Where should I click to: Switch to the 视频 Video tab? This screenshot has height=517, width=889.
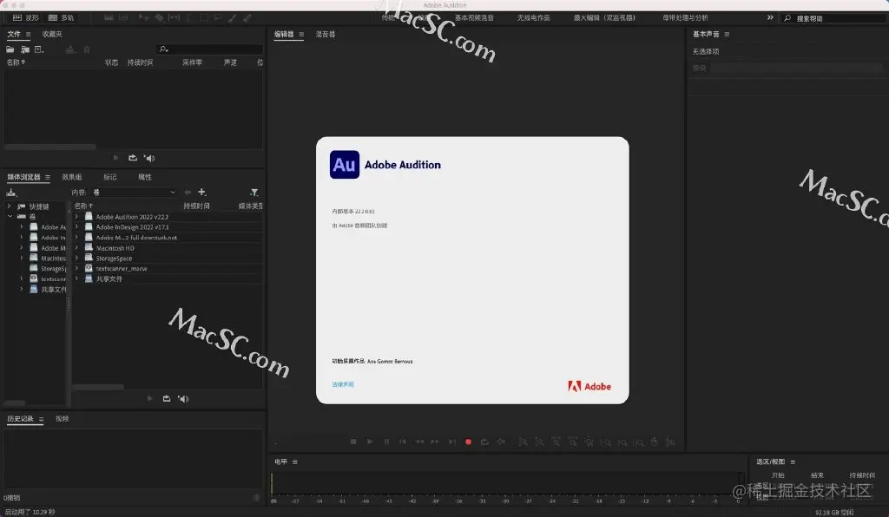tap(63, 419)
